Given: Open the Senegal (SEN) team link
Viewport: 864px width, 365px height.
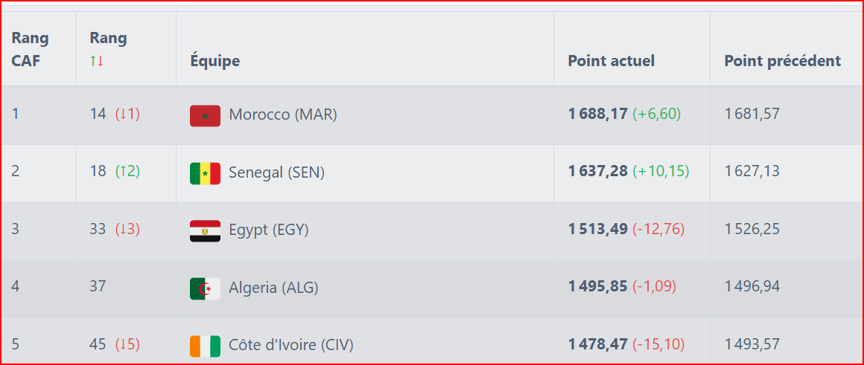Looking at the screenshot, I should (x=276, y=172).
